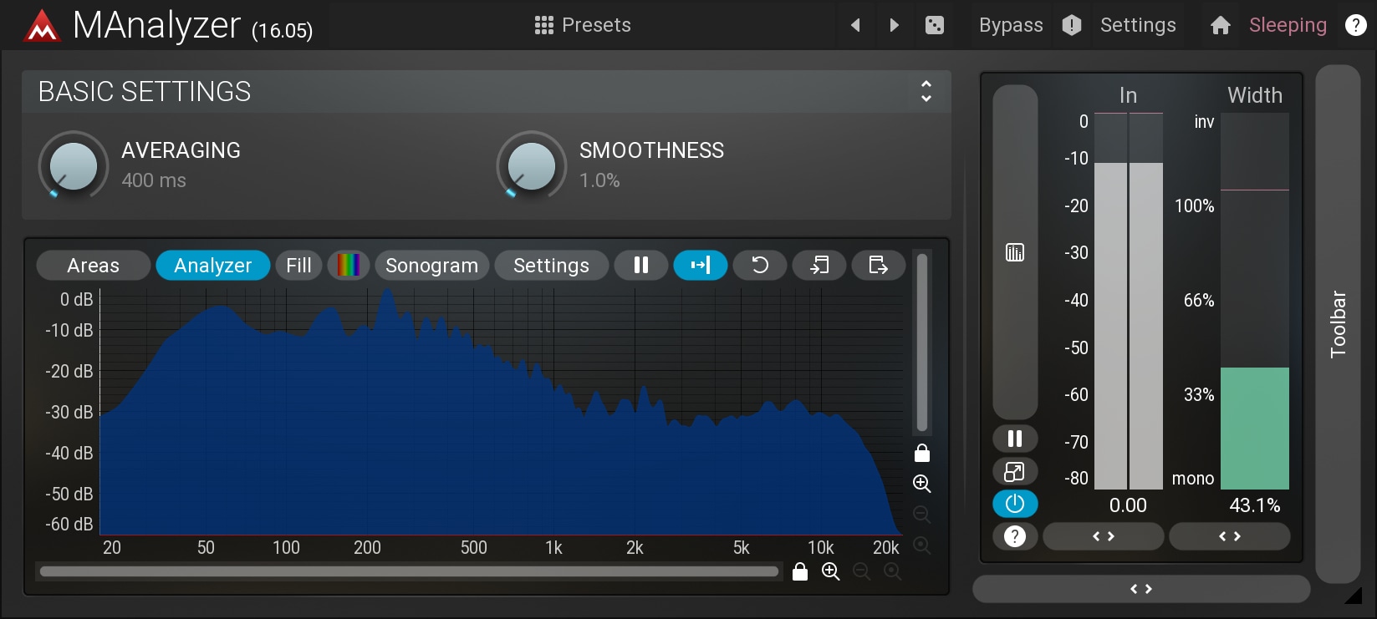Viewport: 1377px width, 619px height.
Task: Click the popup window meters icon
Action: click(x=1015, y=471)
